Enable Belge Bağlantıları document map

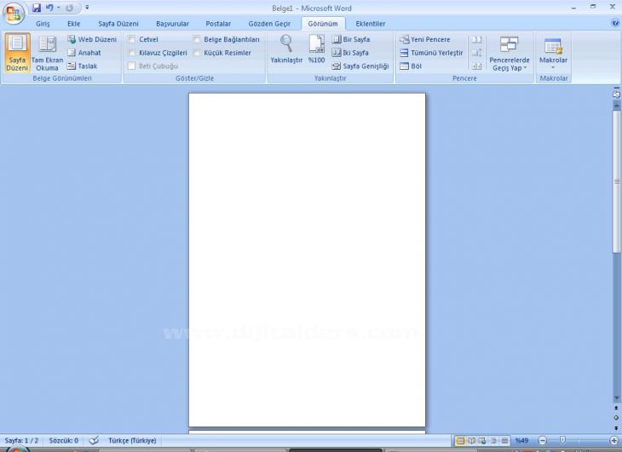[x=197, y=39]
